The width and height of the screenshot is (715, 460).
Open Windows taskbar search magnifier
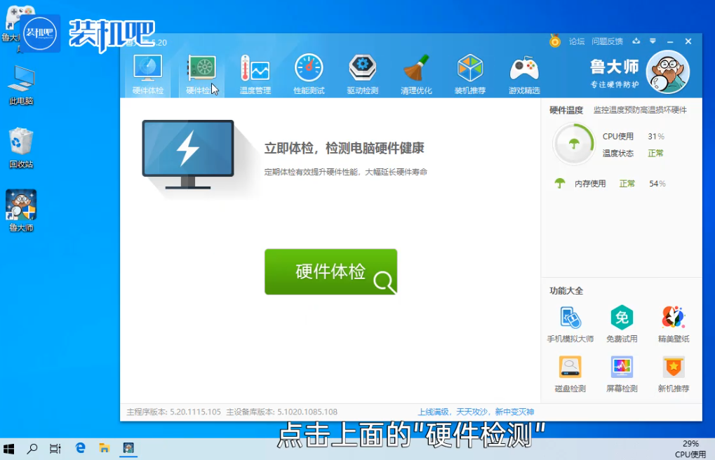(x=32, y=448)
